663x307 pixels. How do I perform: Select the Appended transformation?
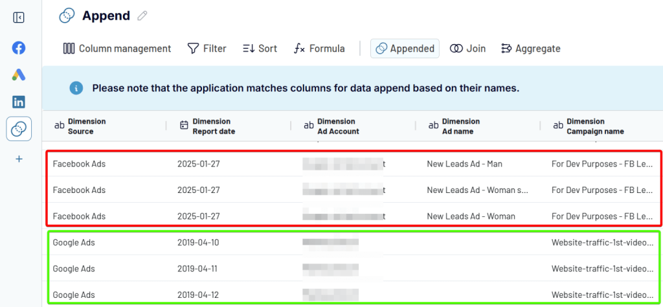[405, 49]
